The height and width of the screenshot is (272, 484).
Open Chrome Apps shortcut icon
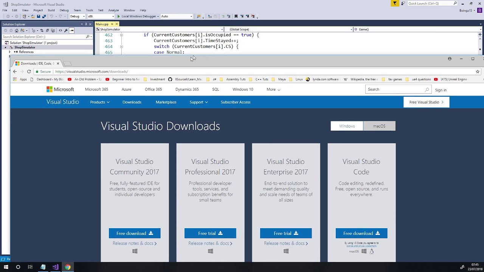pyautogui.click(x=15, y=79)
